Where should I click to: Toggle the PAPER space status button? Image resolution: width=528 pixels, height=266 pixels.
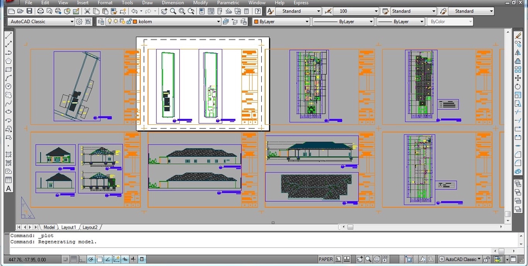point(326,259)
